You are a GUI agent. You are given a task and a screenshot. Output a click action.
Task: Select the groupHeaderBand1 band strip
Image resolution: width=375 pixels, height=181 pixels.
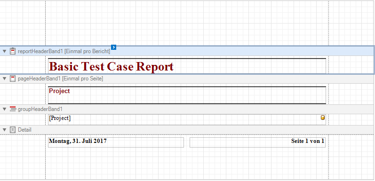187,109
